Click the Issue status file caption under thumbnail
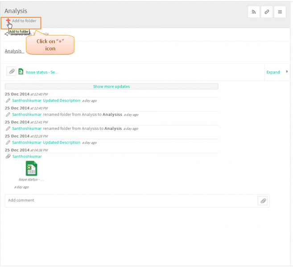The height and width of the screenshot is (267, 293). click(x=31, y=180)
